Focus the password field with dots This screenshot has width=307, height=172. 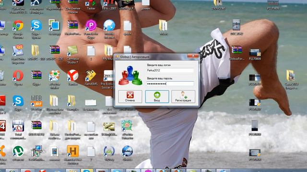coord(170,84)
